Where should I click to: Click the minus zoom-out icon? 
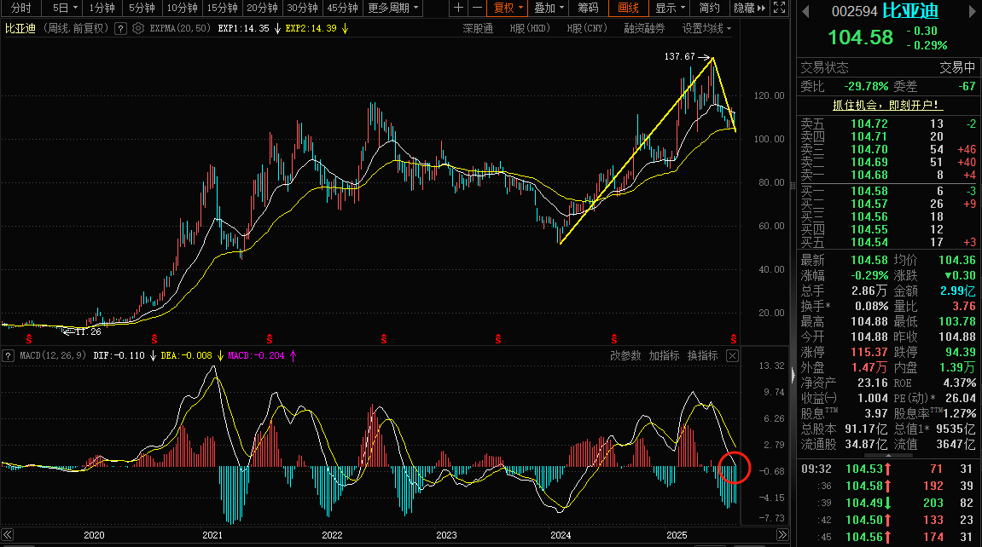(477, 9)
